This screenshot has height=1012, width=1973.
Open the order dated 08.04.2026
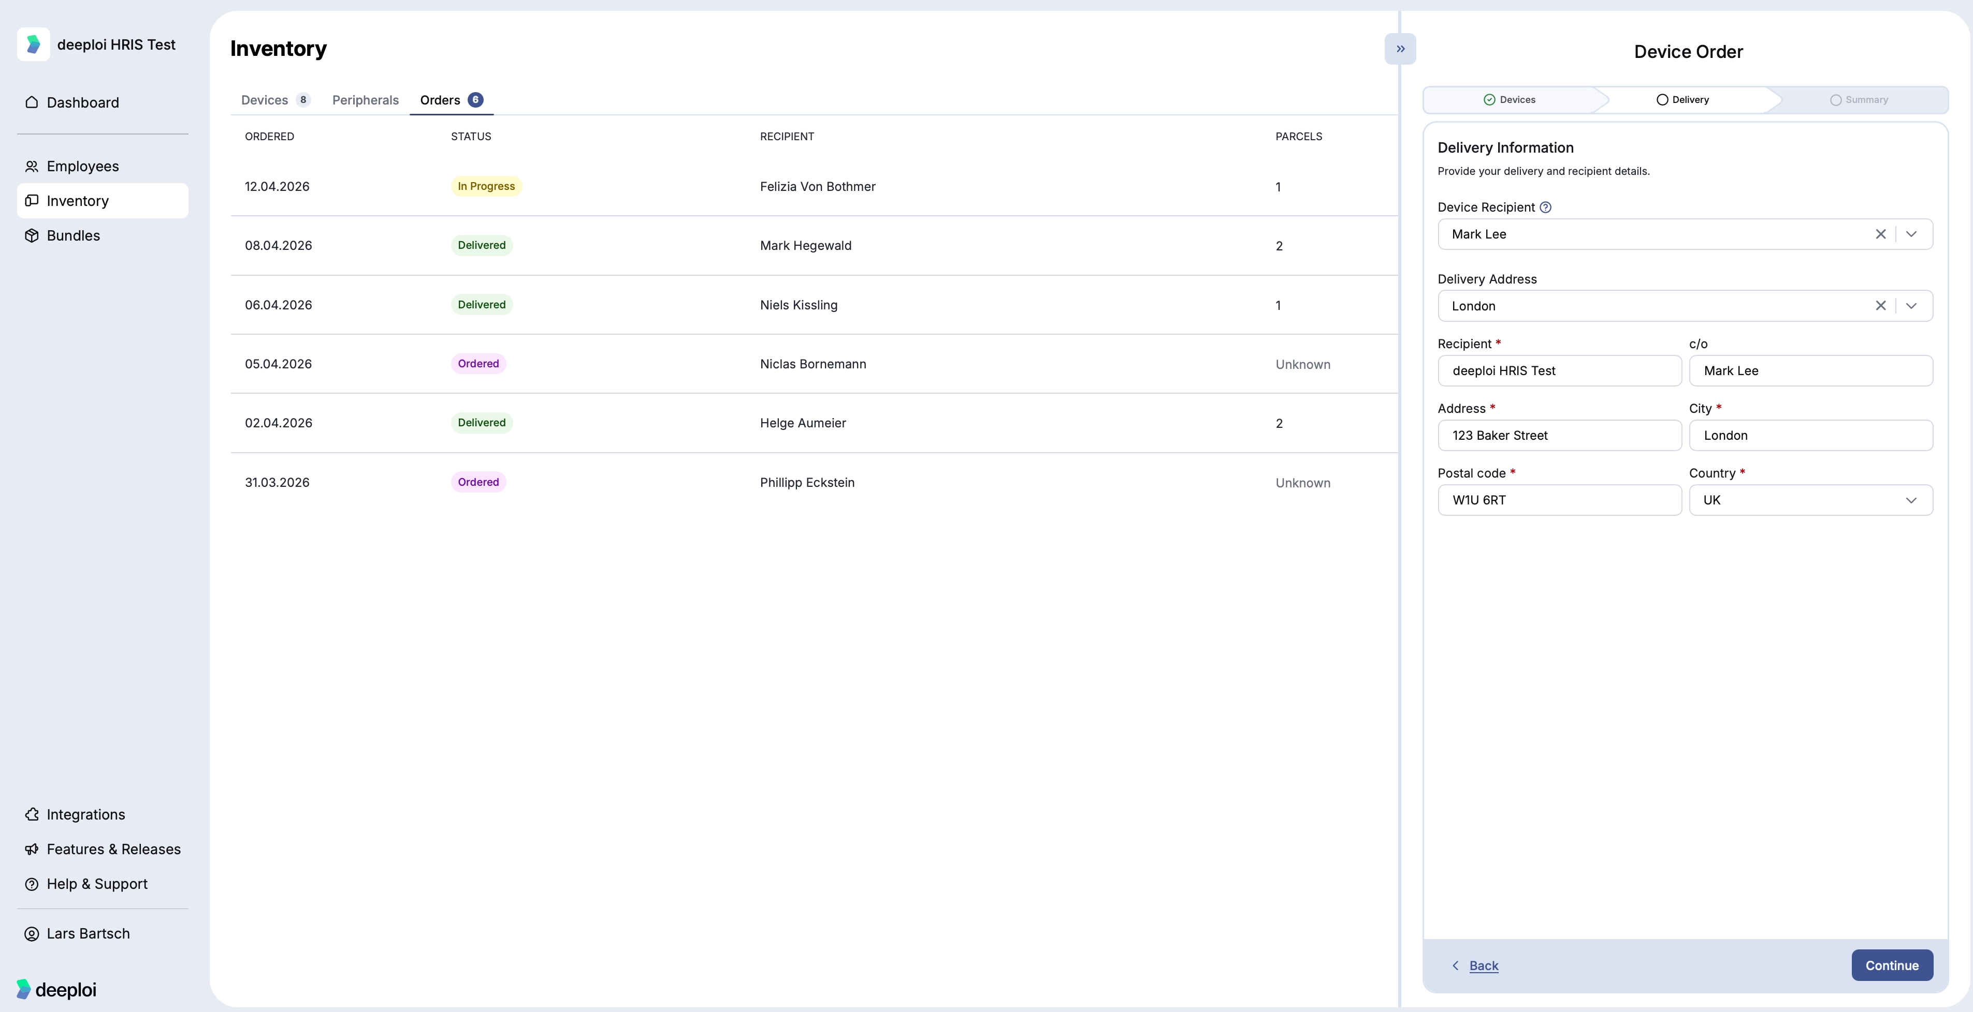(x=814, y=246)
